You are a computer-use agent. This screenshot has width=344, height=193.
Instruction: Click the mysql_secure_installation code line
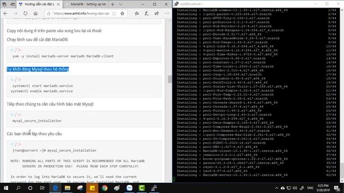pos(37,121)
